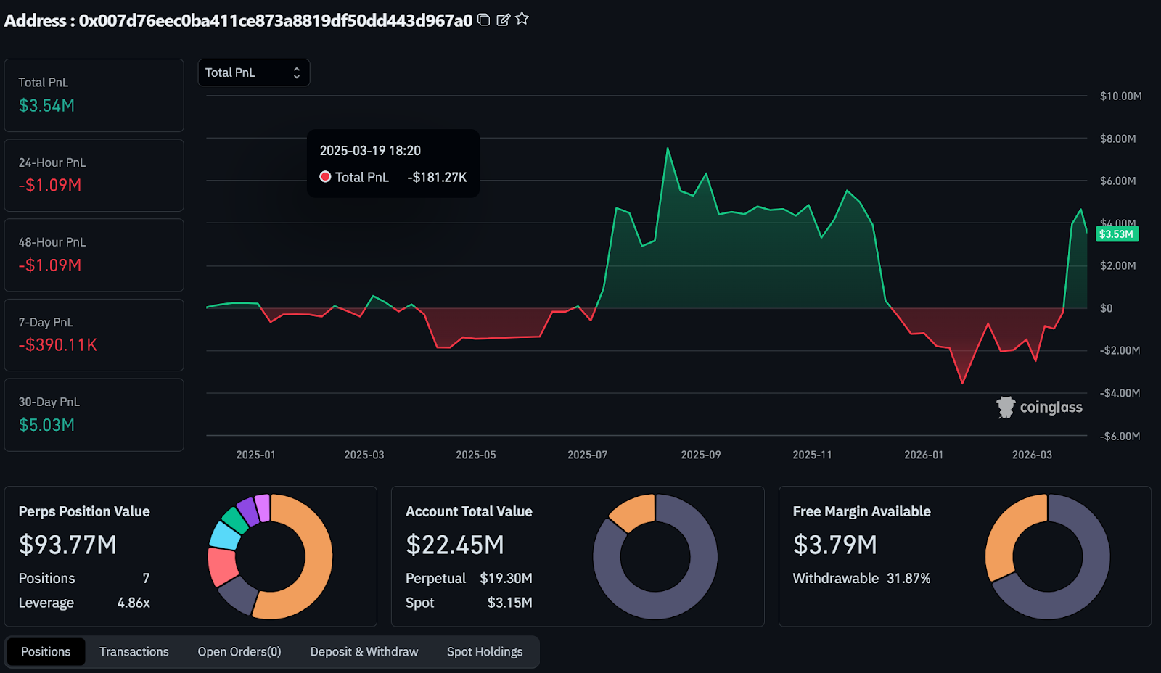Click the Perps Position Value donut chart
Viewport: 1161px width, 673px height.
click(272, 556)
